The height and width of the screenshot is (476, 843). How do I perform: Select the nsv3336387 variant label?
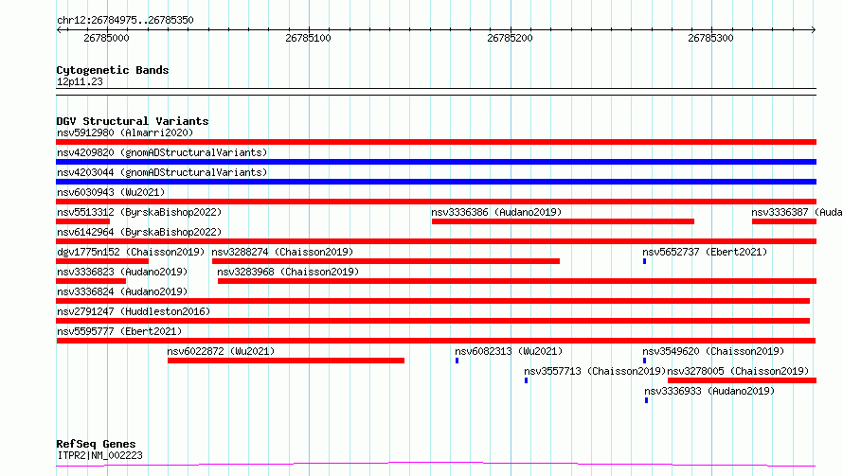(797, 212)
